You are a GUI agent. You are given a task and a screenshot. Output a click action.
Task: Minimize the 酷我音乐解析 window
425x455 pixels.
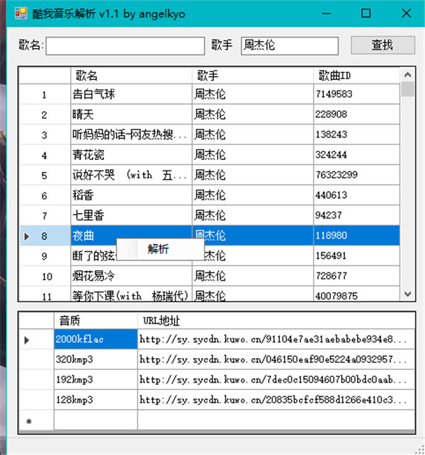click(327, 13)
